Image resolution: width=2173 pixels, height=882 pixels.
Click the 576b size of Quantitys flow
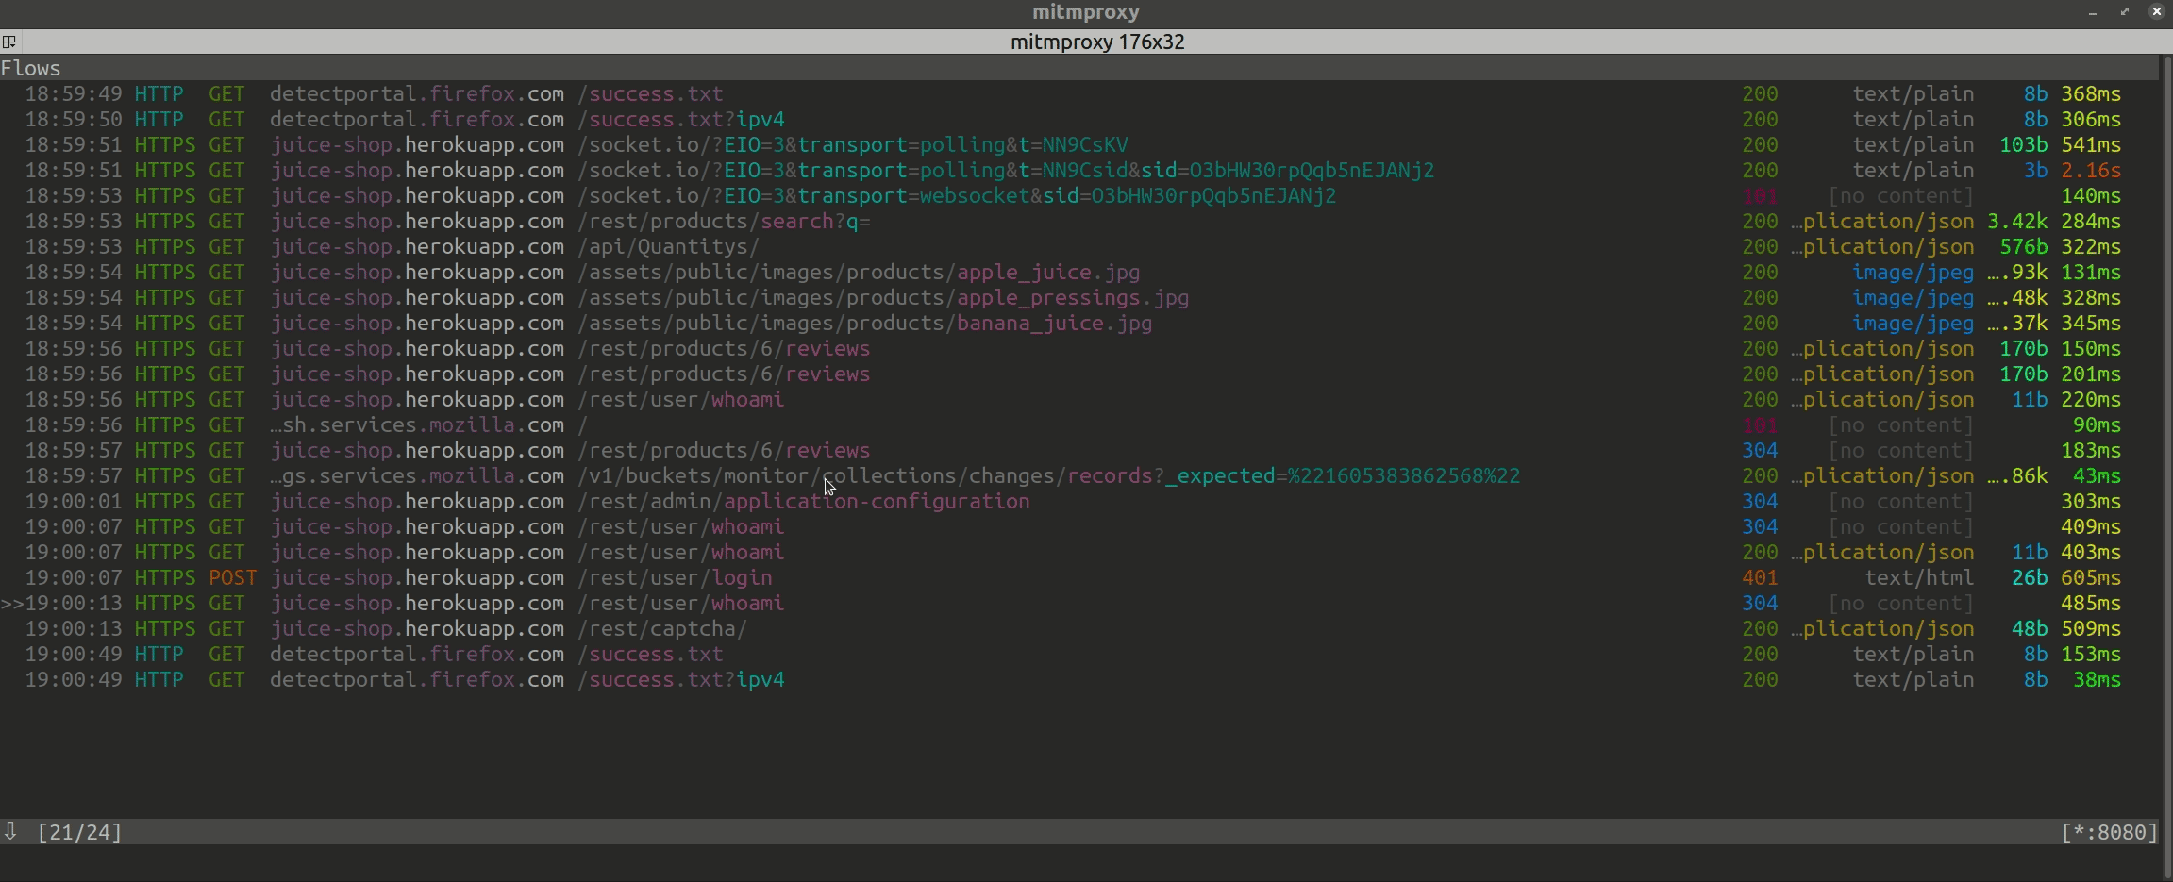[x=2024, y=246]
